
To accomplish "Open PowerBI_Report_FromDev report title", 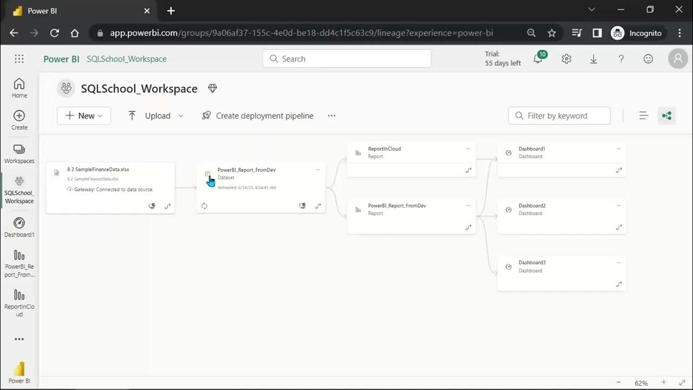I will pyautogui.click(x=397, y=205).
